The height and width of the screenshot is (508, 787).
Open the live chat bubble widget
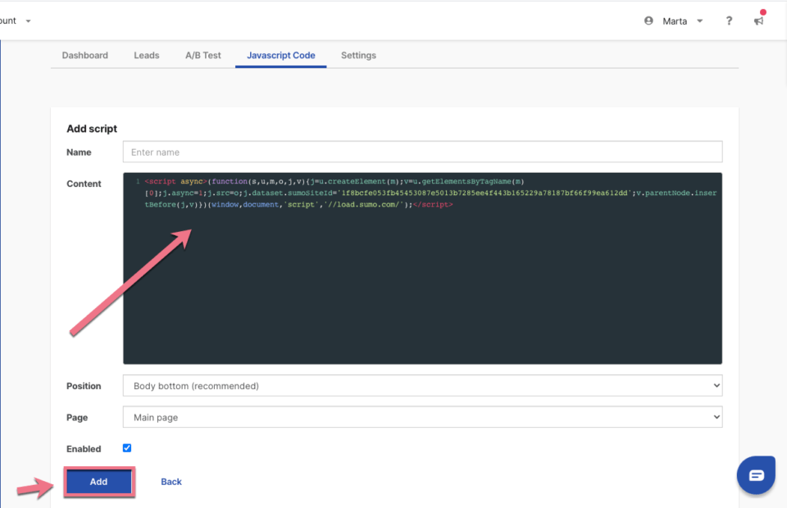tap(756, 475)
